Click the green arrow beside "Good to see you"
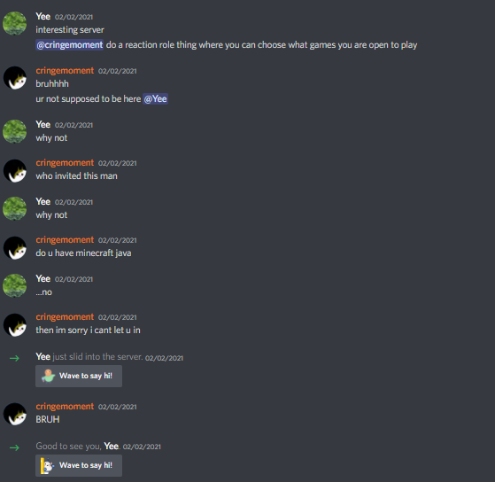 point(14,447)
